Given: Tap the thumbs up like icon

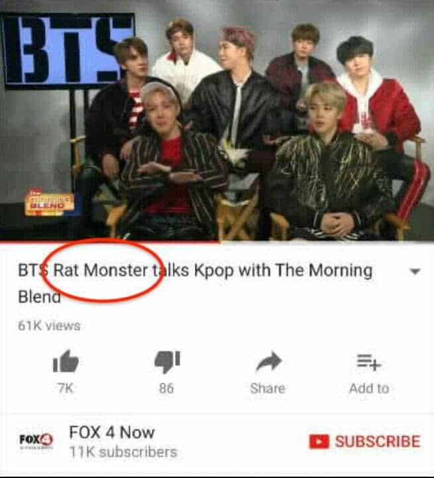Looking at the screenshot, I should click(x=66, y=361).
